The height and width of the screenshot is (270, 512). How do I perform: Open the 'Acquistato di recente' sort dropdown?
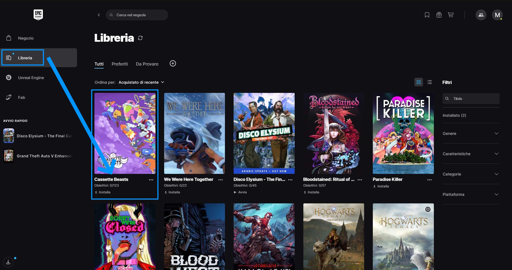(141, 82)
